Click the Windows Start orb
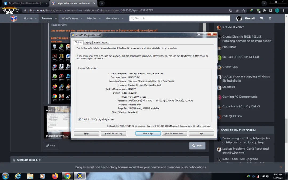The image size is (288, 180). (x=5, y=176)
